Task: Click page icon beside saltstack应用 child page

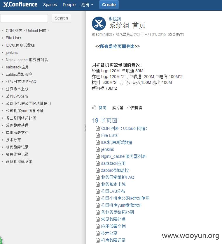Action: click(x=98, y=163)
